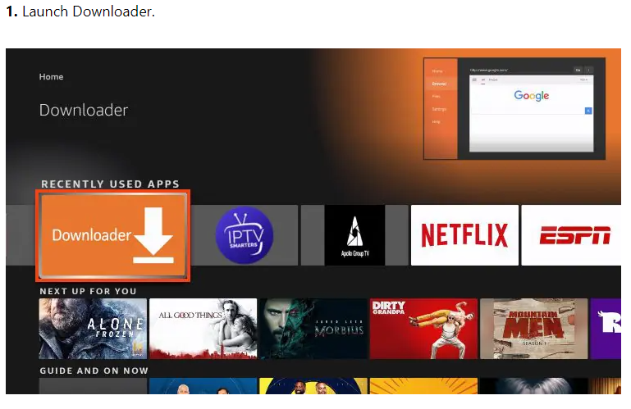Click the Google logo in preview

click(531, 96)
